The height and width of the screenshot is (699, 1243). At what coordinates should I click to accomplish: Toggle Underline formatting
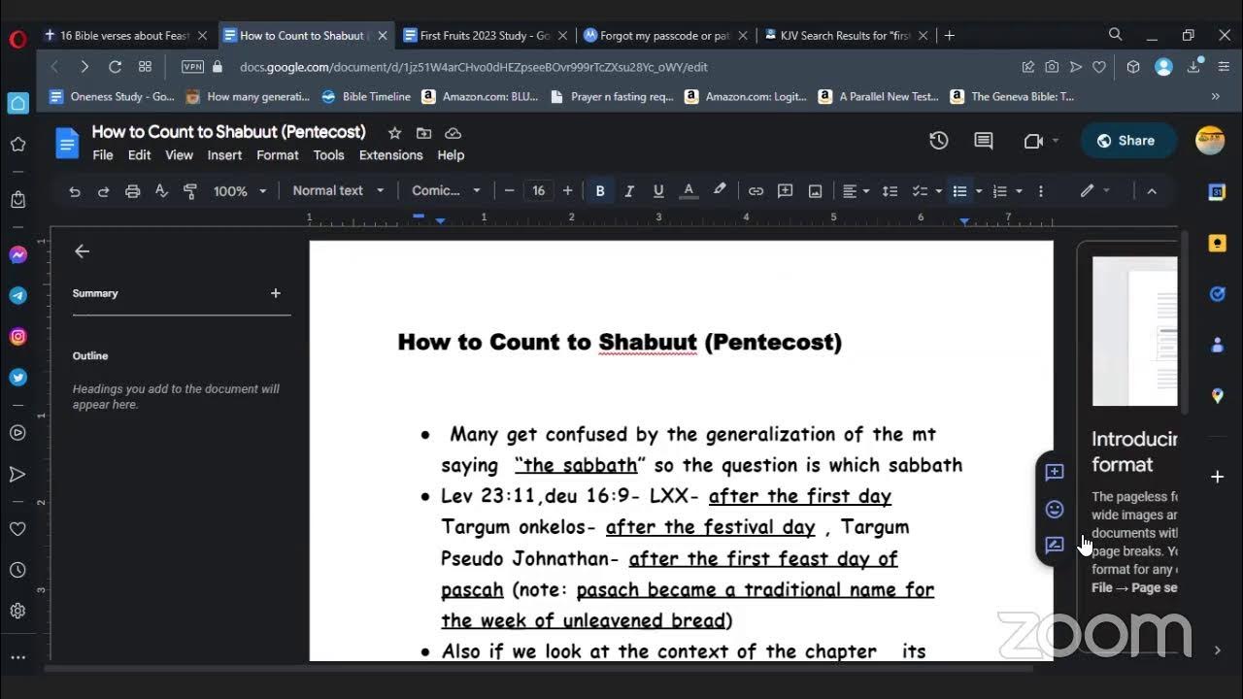tap(658, 191)
